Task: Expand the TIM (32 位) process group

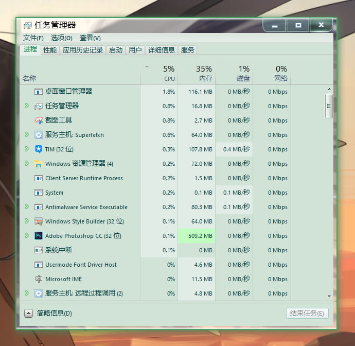Action: [x=27, y=149]
